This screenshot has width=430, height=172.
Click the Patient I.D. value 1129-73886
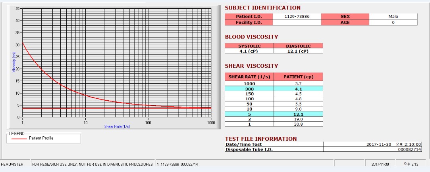click(x=297, y=16)
